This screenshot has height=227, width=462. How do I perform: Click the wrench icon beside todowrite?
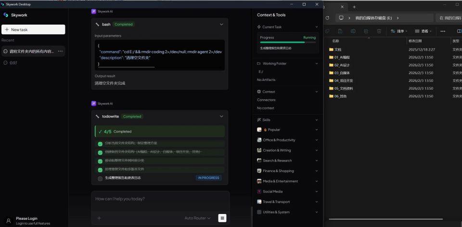[98, 117]
